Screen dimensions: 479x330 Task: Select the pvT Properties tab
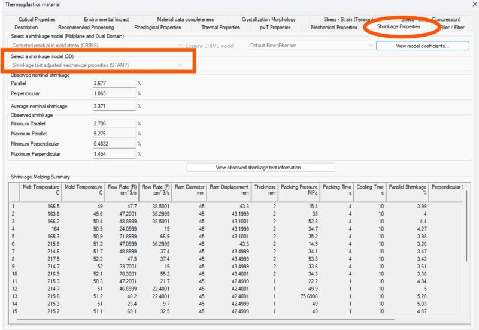275,28
